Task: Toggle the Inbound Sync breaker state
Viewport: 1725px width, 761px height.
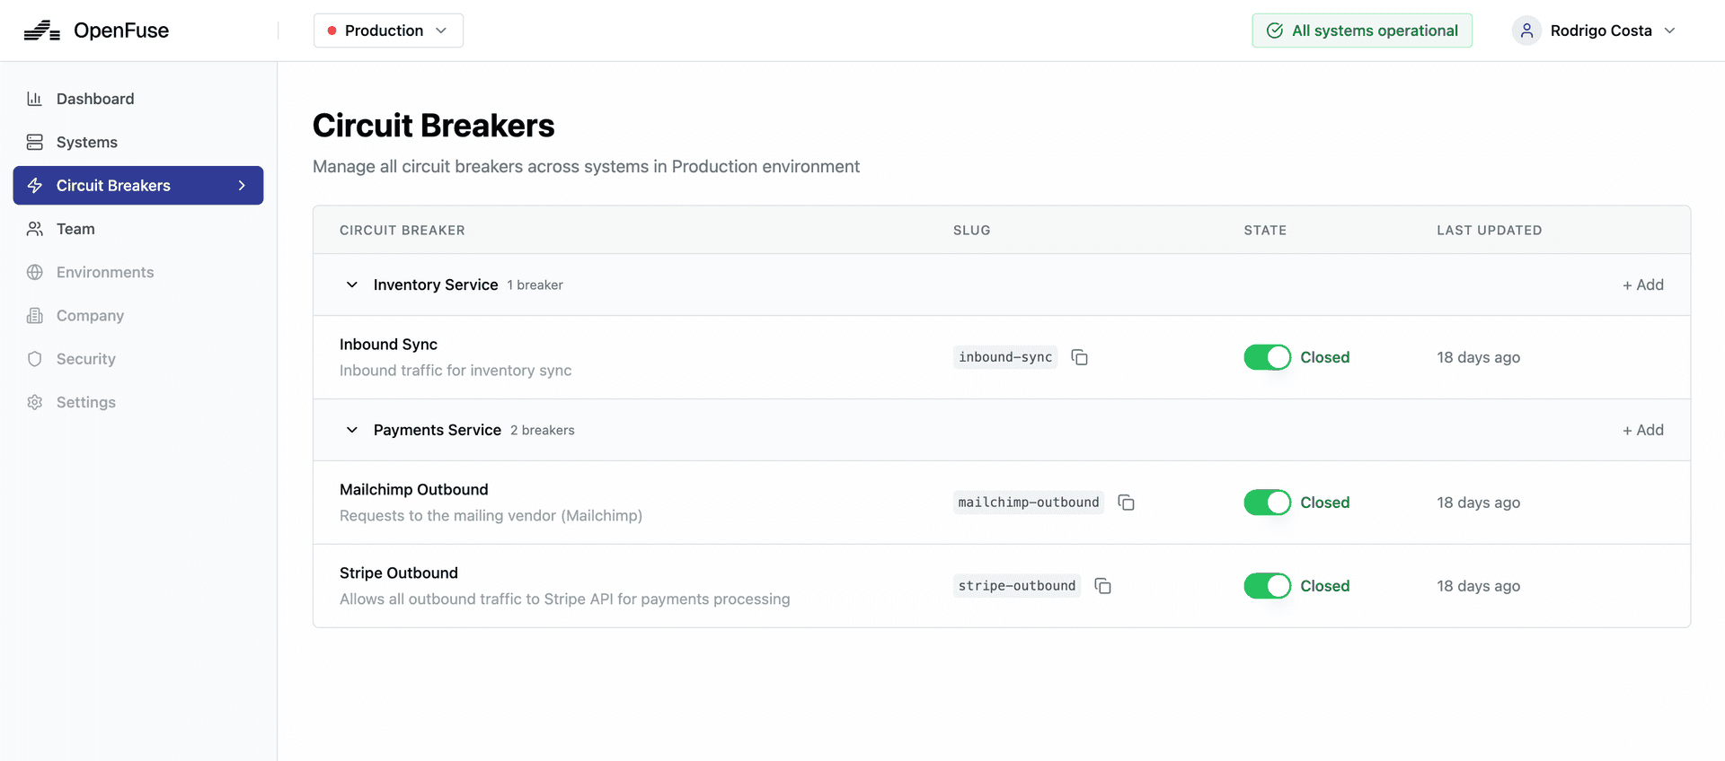Action: click(x=1267, y=357)
